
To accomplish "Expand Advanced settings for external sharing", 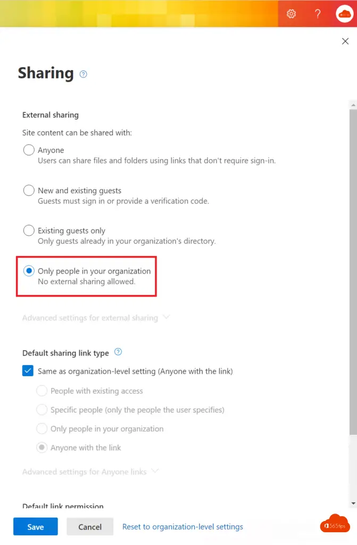I will (x=96, y=318).
